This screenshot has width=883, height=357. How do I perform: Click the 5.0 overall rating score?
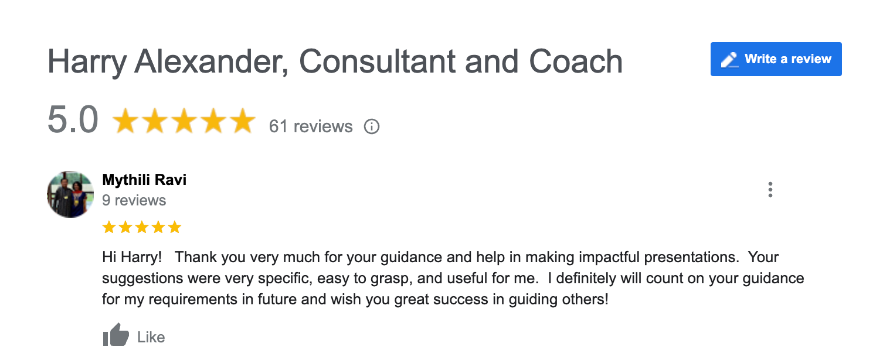pos(73,120)
